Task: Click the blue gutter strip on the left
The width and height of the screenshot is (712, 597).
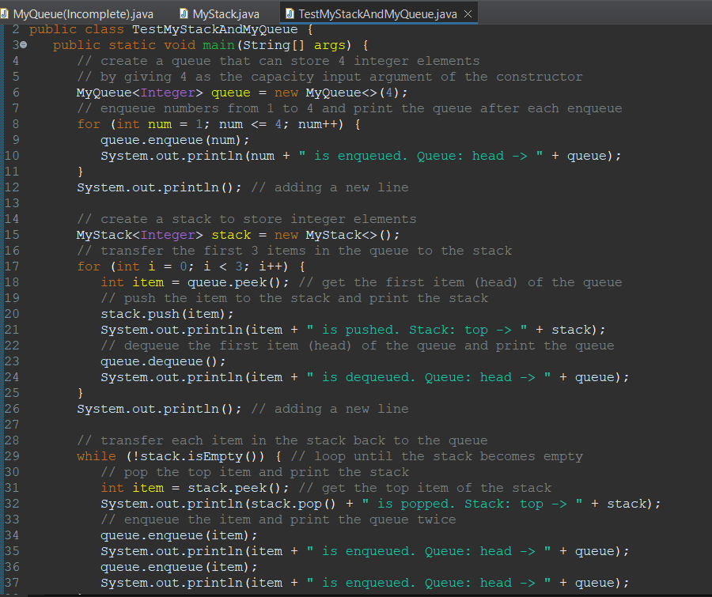Action: click(2, 316)
